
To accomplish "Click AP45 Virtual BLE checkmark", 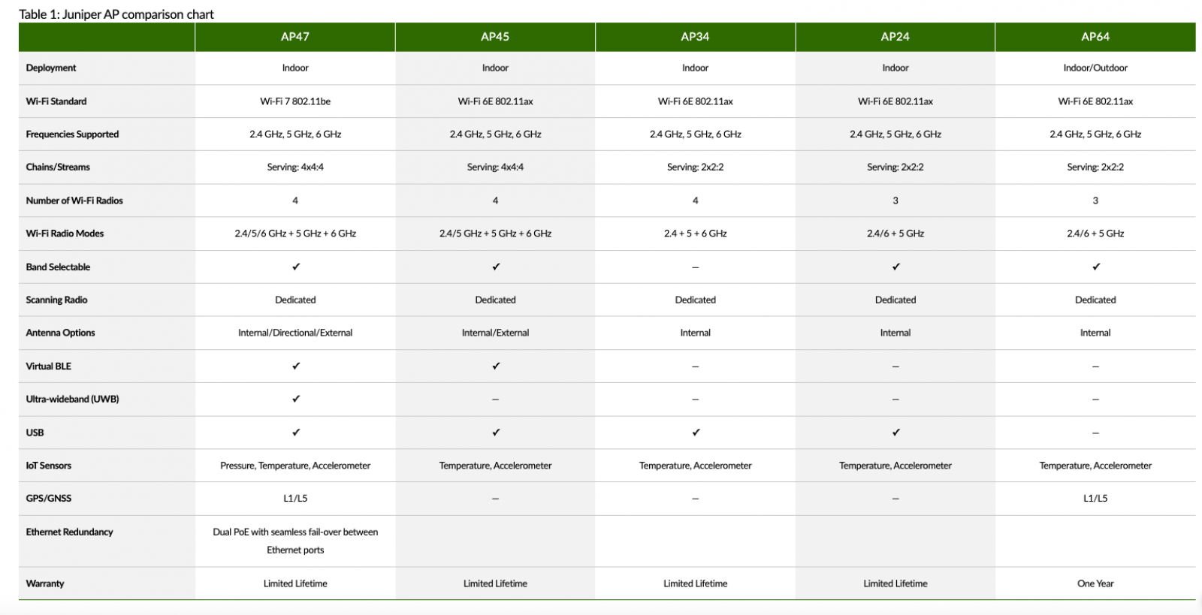I will coord(496,366).
